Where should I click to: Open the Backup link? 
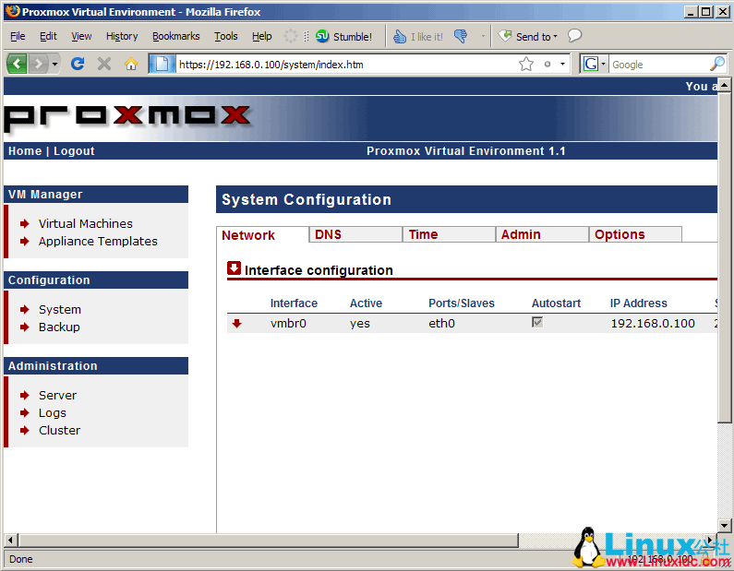click(59, 327)
